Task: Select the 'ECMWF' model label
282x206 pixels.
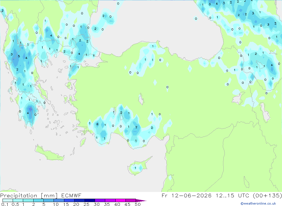Action: [71, 195]
